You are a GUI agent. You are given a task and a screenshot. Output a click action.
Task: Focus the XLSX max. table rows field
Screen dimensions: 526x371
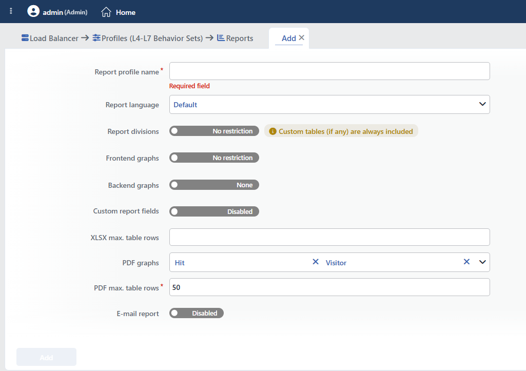pos(329,237)
